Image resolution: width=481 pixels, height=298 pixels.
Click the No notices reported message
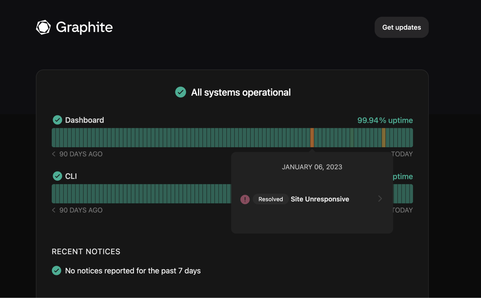point(133,271)
